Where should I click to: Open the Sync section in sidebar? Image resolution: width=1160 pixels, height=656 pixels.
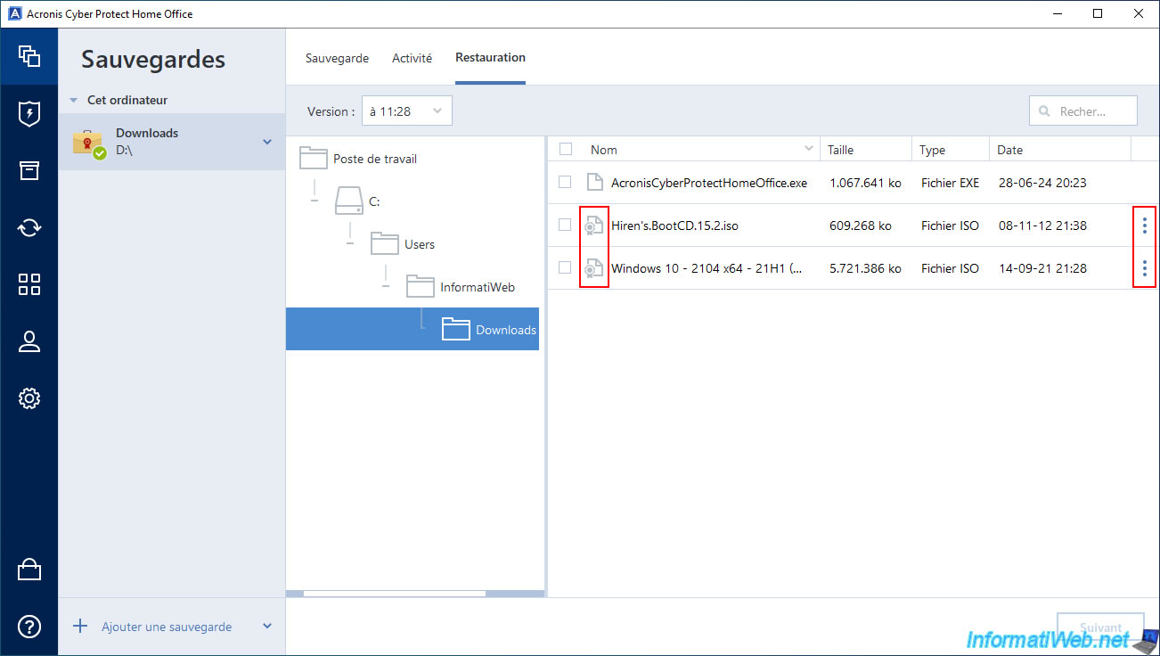pos(29,227)
